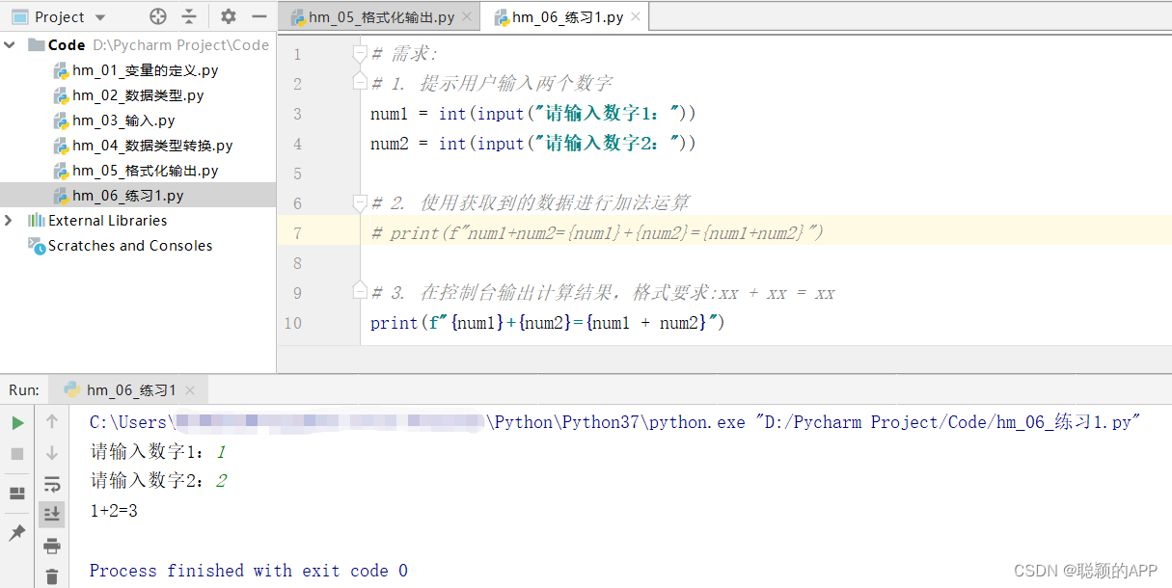Place cursor on num1 assignment line 3
Image resolution: width=1172 pixels, height=588 pixels.
pyautogui.click(x=532, y=114)
